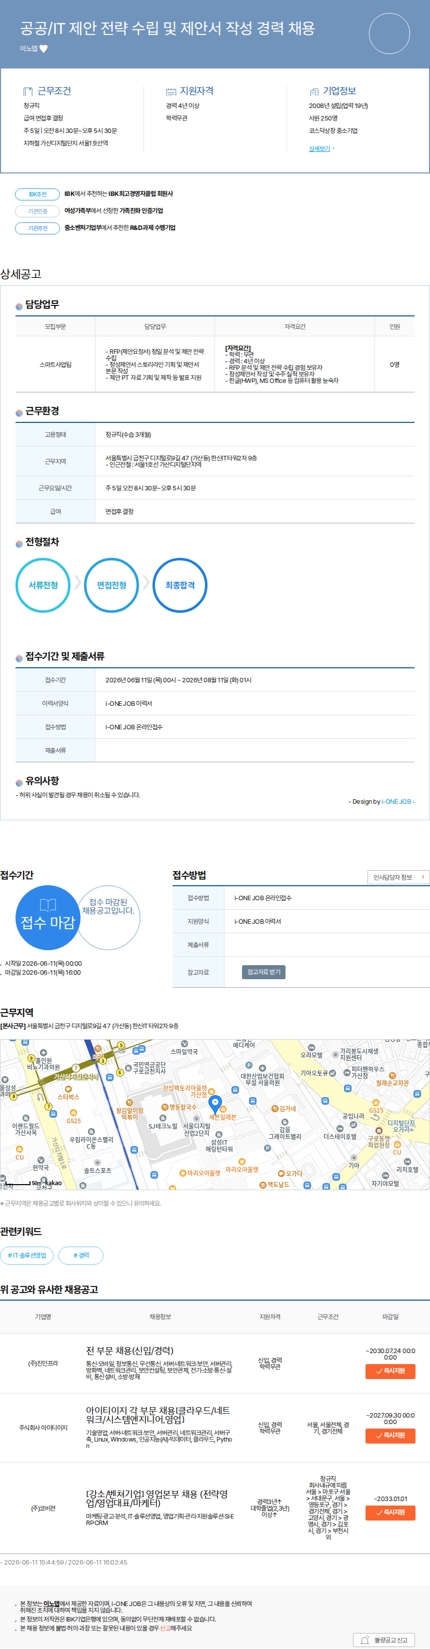Open the 신고 link in footer notice
This screenshot has width=430, height=1649.
click(x=165, y=1627)
